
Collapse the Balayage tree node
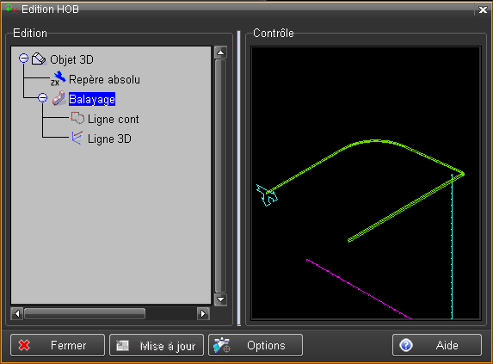click(x=43, y=98)
